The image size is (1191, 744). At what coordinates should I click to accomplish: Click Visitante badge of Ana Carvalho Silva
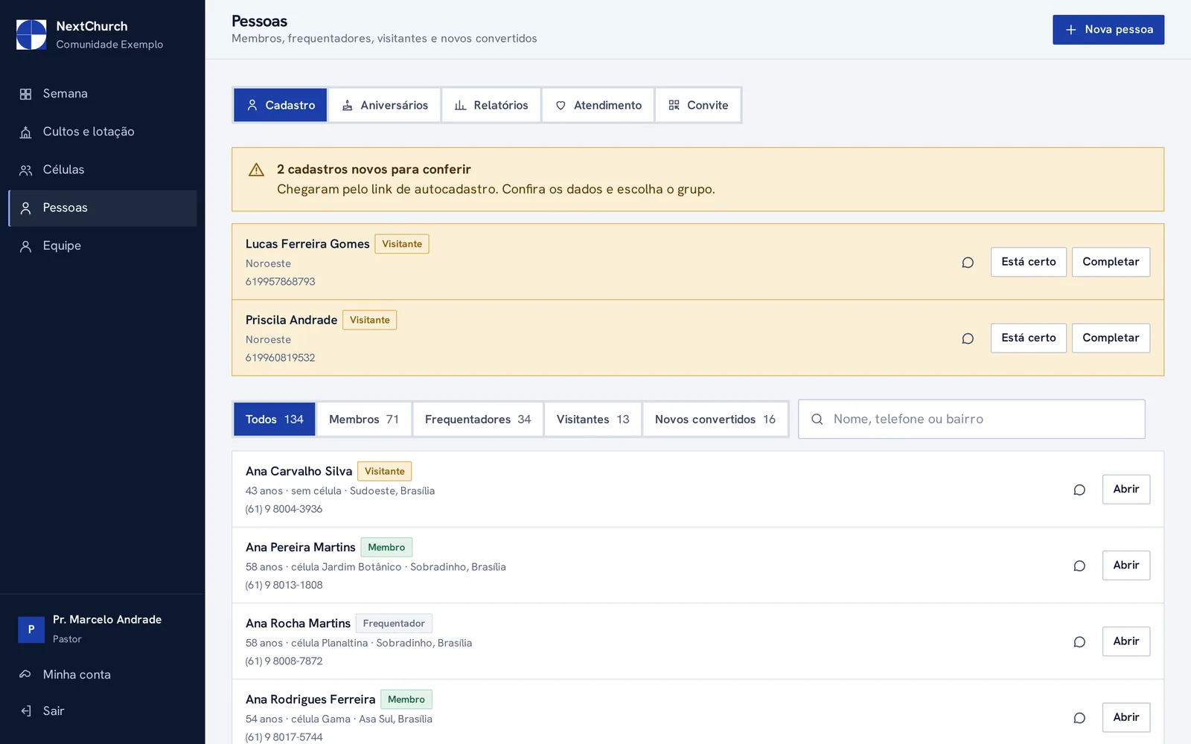[x=385, y=471]
